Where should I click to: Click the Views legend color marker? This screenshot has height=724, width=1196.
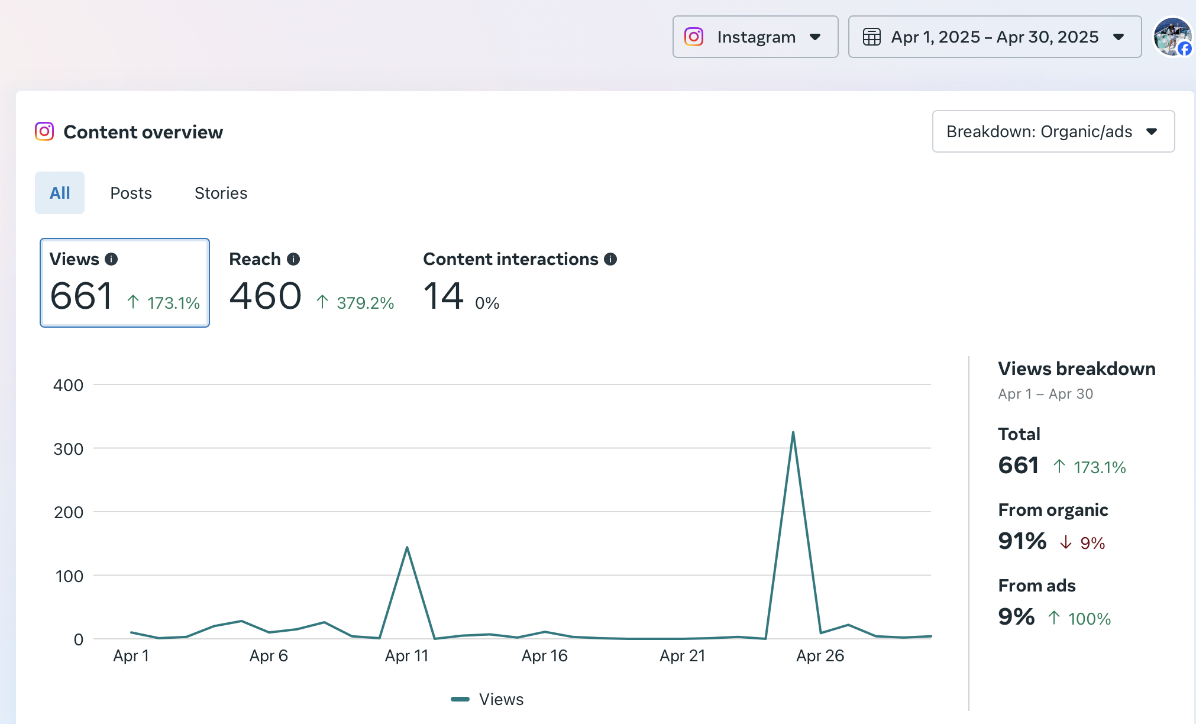460,699
